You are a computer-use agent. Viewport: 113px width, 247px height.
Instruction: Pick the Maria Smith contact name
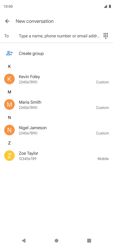point(30,102)
